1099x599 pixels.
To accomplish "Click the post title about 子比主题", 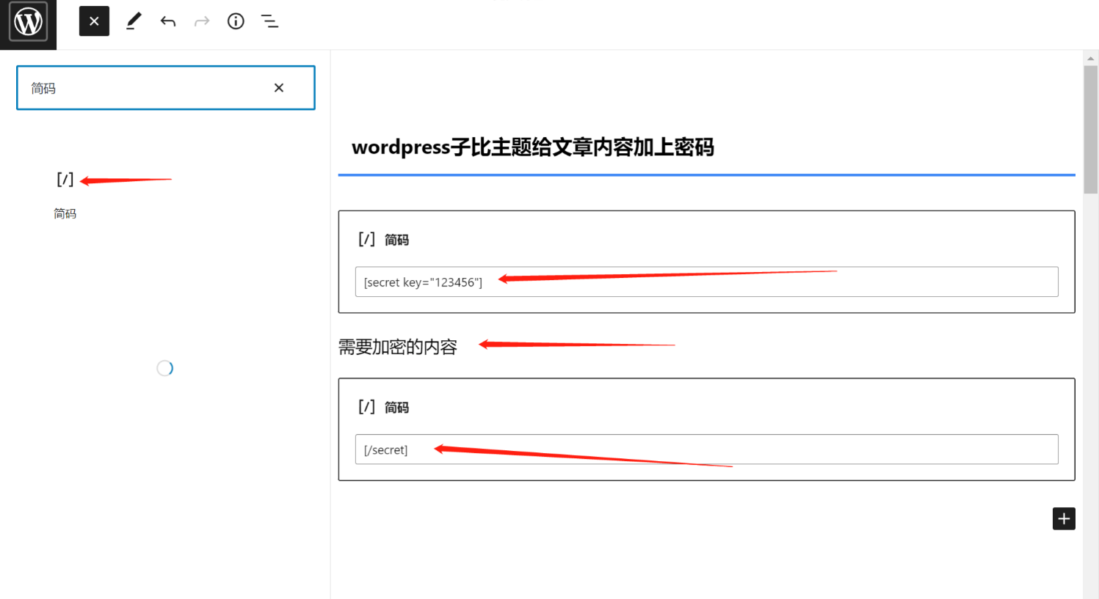I will (x=532, y=147).
